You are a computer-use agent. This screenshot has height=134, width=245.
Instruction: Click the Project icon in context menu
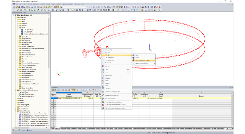click(103, 83)
